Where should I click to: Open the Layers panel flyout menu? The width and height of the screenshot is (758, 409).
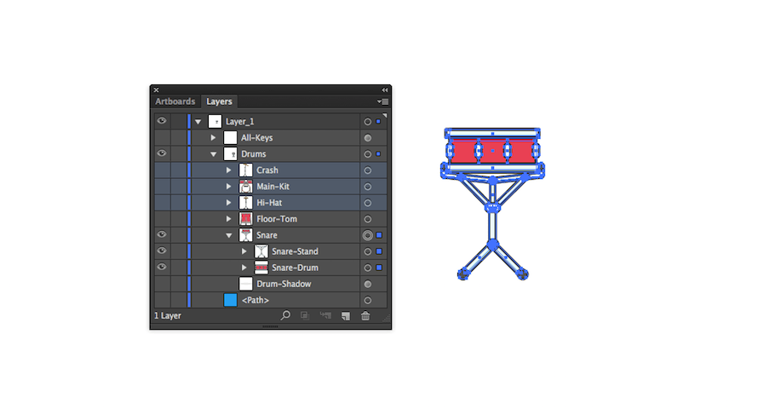[382, 101]
